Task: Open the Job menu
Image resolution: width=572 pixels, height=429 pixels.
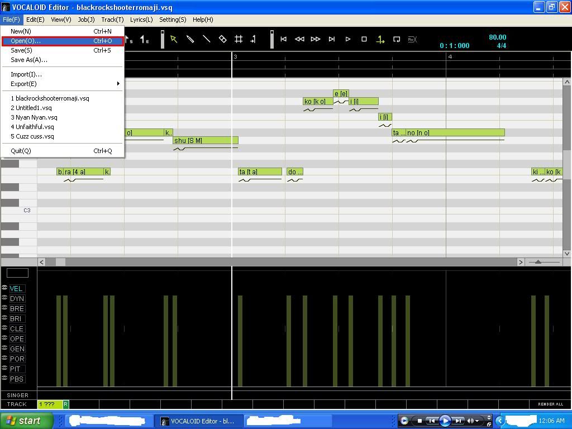Action: pyautogui.click(x=86, y=20)
